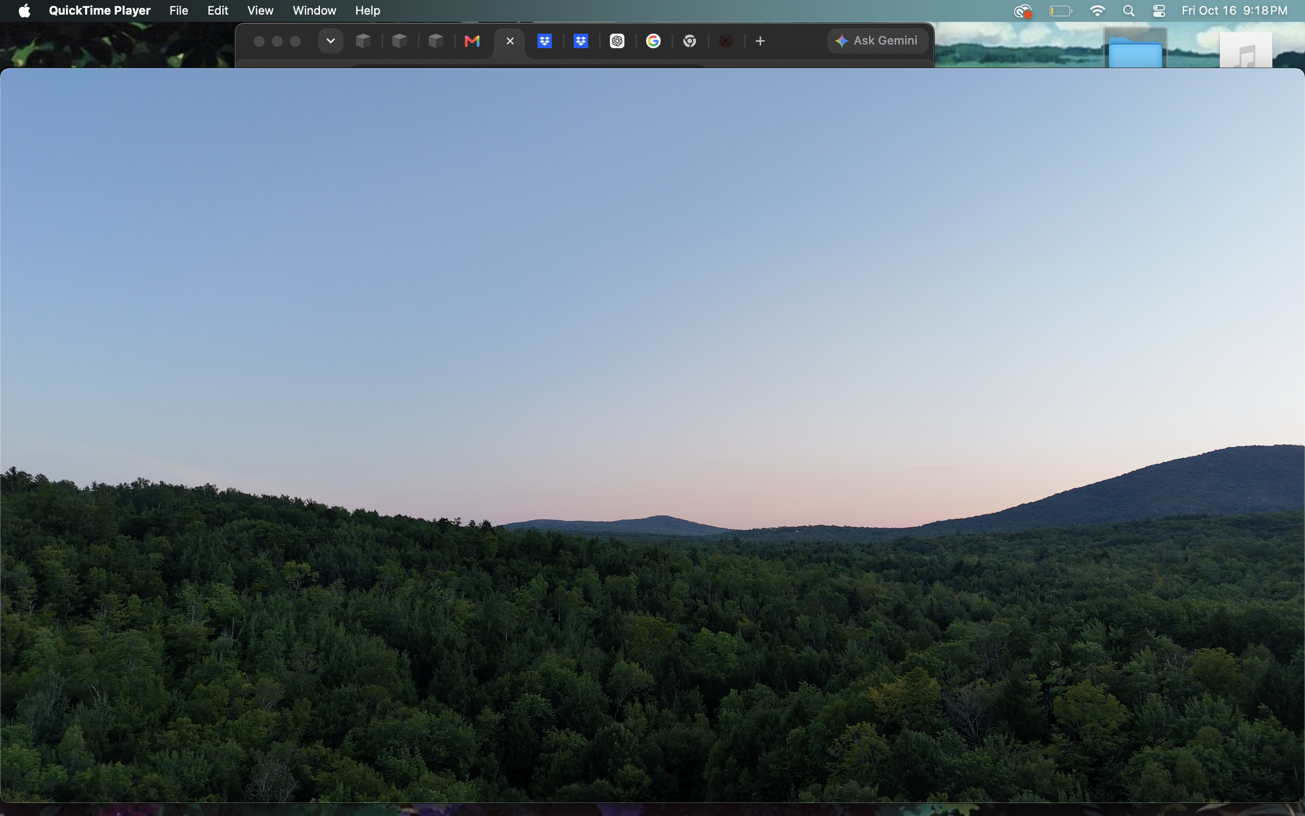Switch to the leftmost cube-icon Chrome tab
The height and width of the screenshot is (816, 1305).
[364, 41]
